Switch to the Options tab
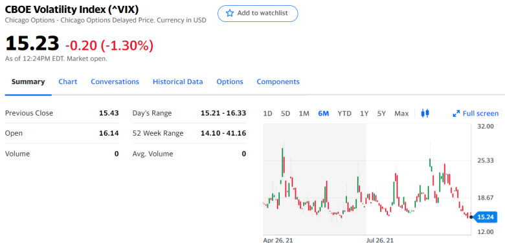 pyautogui.click(x=230, y=81)
